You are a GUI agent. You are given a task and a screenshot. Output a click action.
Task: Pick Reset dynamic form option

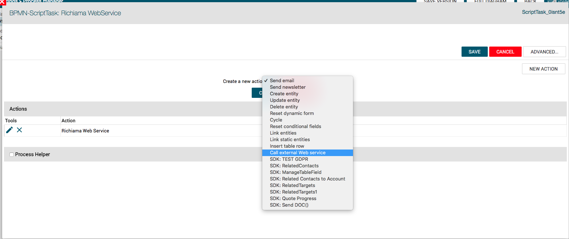[307, 113]
